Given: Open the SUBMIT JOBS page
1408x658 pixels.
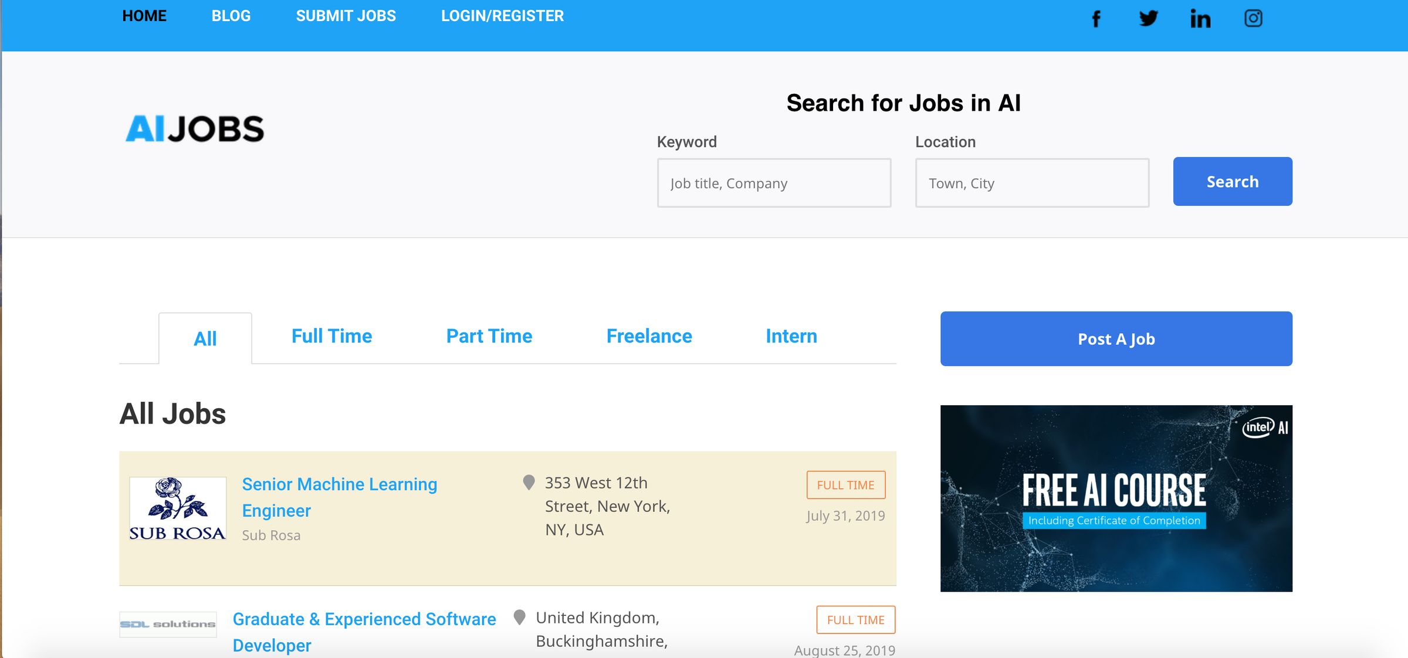Looking at the screenshot, I should [x=346, y=16].
